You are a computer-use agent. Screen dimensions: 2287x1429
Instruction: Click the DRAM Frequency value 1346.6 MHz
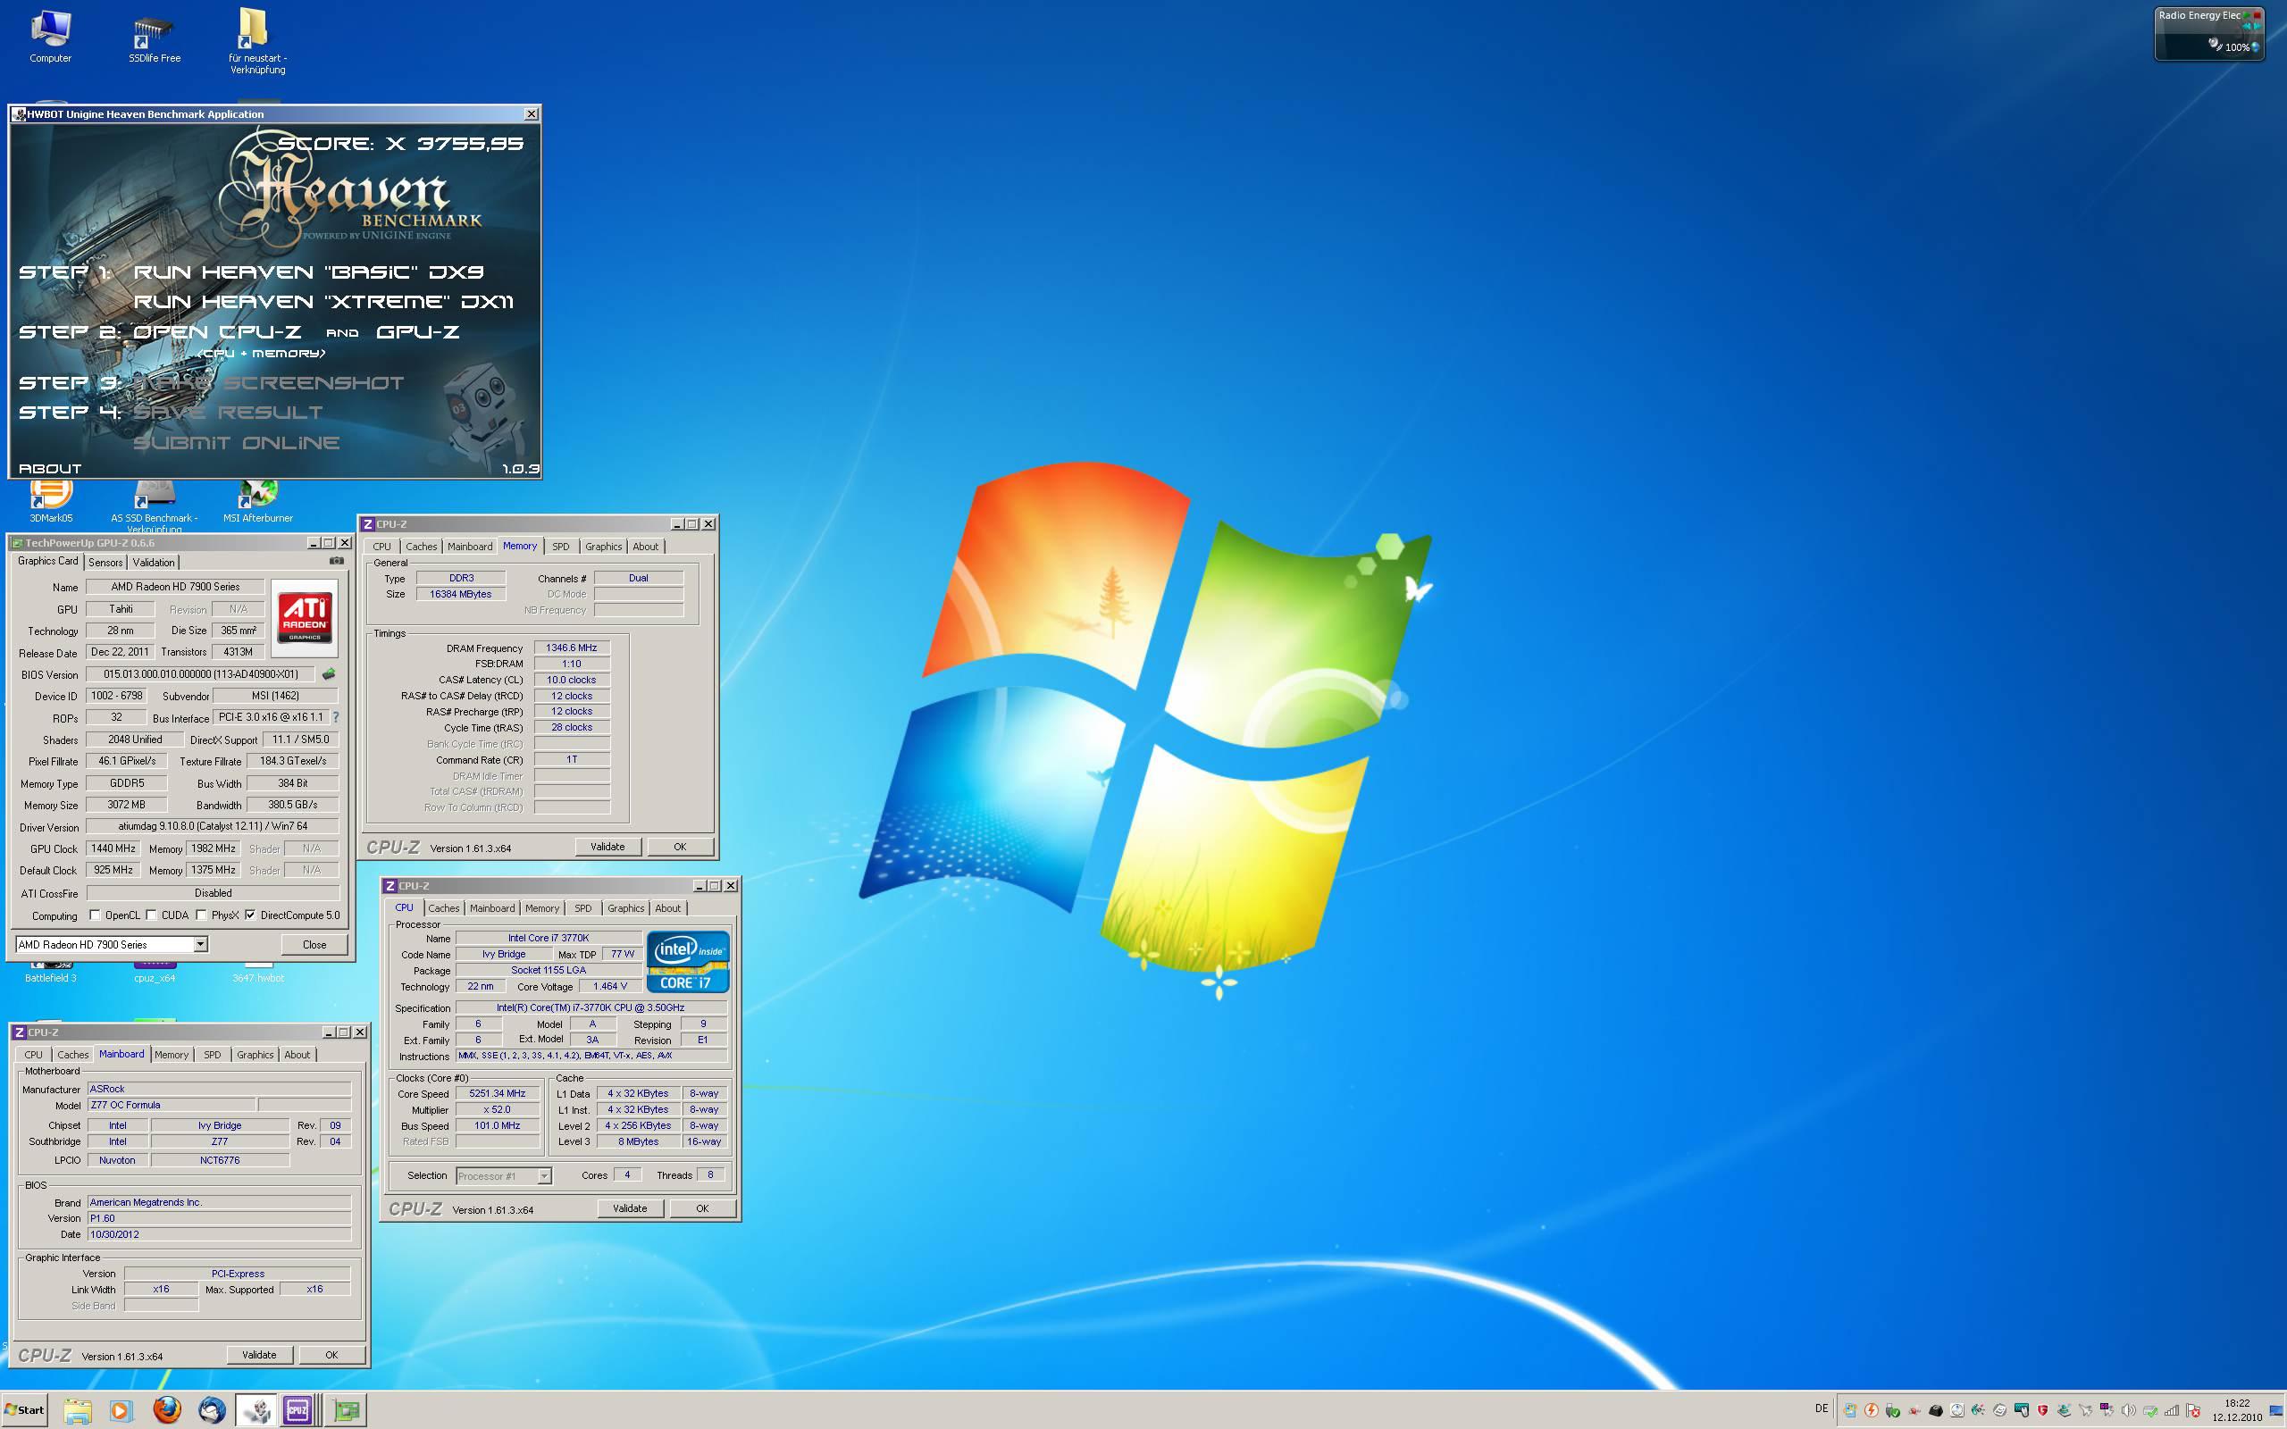[572, 648]
